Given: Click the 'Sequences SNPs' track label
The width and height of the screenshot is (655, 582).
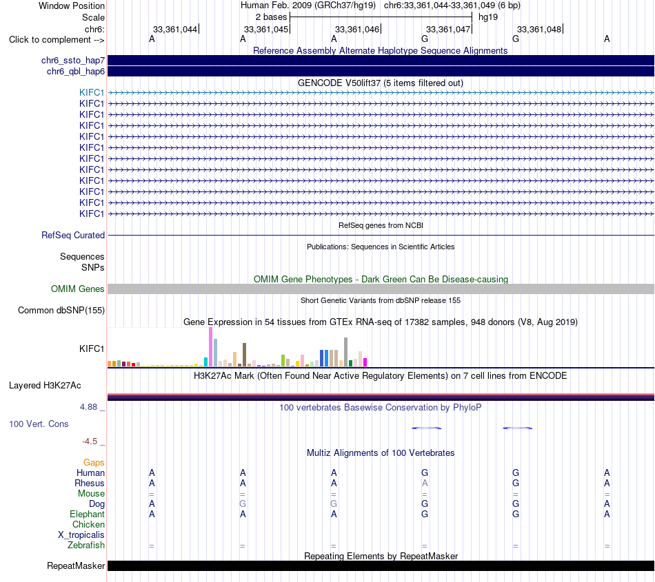Looking at the screenshot, I should [82, 262].
